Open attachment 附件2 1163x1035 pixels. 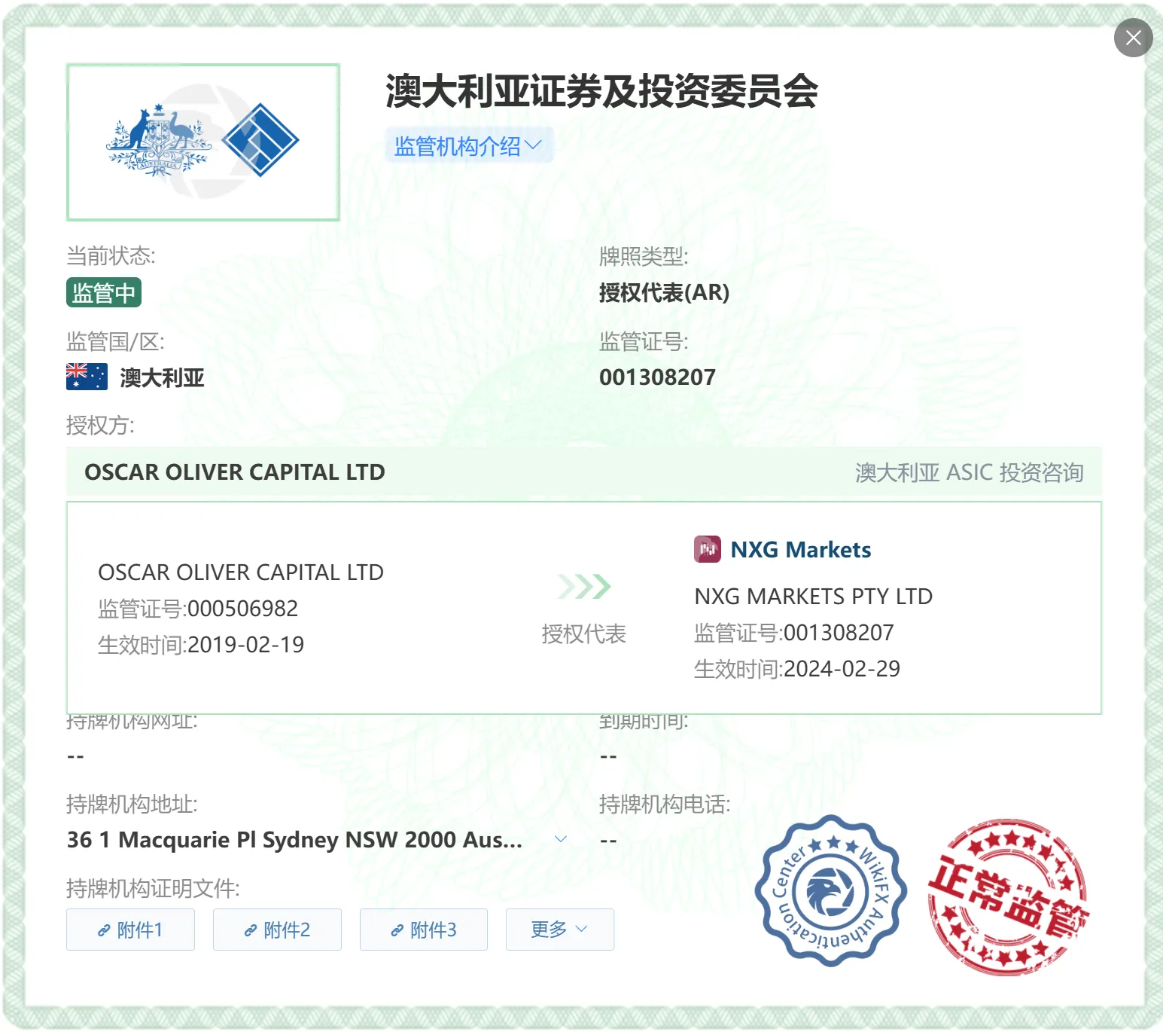[277, 930]
